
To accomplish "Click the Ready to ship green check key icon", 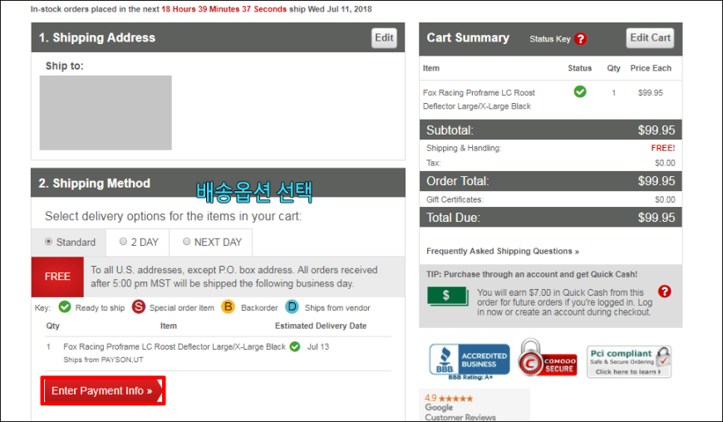I will 65,307.
